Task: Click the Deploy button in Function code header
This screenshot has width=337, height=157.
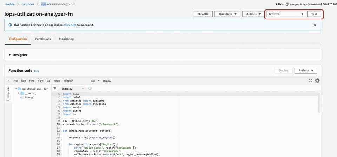Action: click(x=284, y=70)
